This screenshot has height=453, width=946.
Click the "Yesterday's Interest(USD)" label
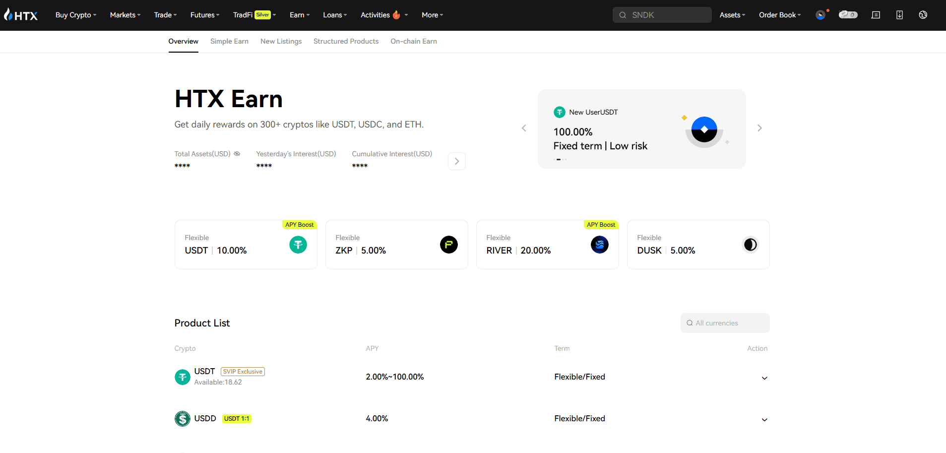coord(296,154)
